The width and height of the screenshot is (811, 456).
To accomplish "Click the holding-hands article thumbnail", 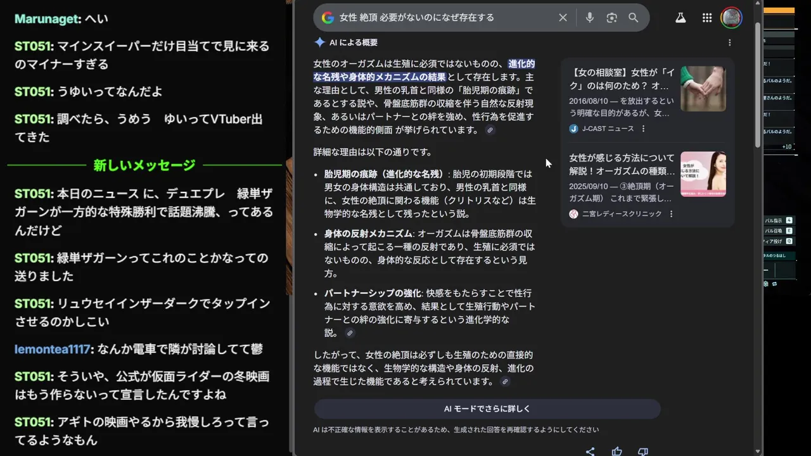I will [x=703, y=89].
